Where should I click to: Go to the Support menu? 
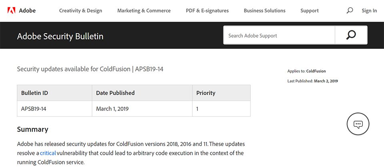click(310, 11)
